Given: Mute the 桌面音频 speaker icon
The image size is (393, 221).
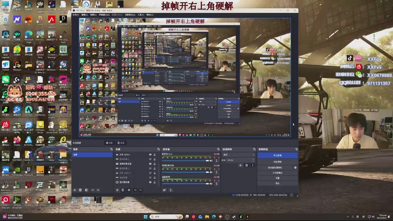Looking at the screenshot, I should tap(211, 184).
